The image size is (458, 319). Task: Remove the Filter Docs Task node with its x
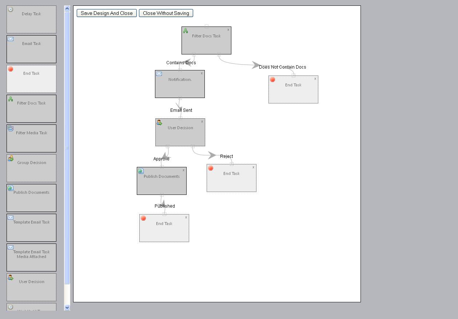(228, 30)
